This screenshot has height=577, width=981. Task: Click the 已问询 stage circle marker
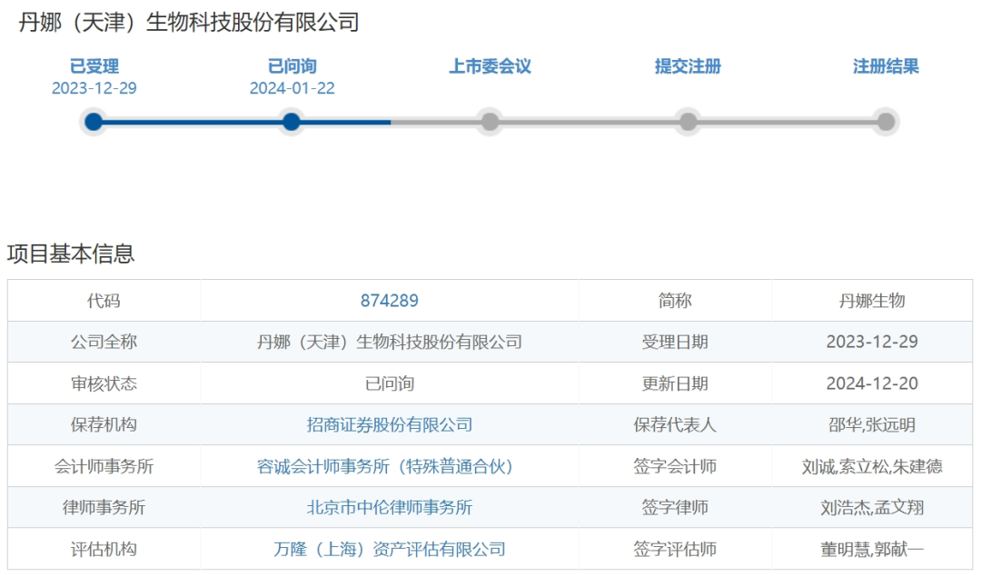pyautogui.click(x=292, y=122)
